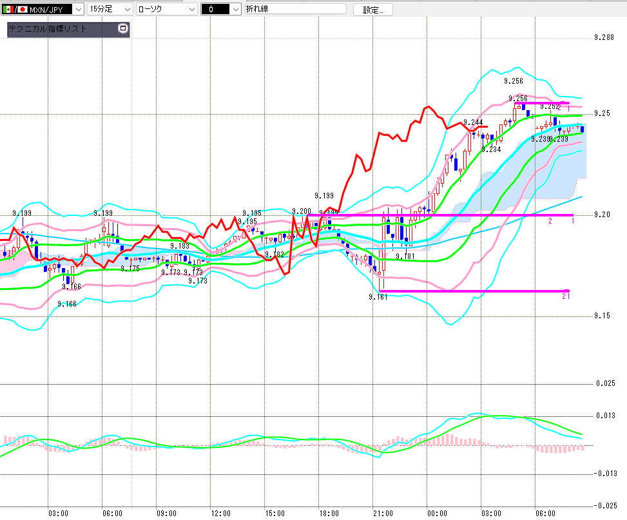Click the 9.288 price axis label
This screenshot has height=520, width=627.
coord(604,37)
